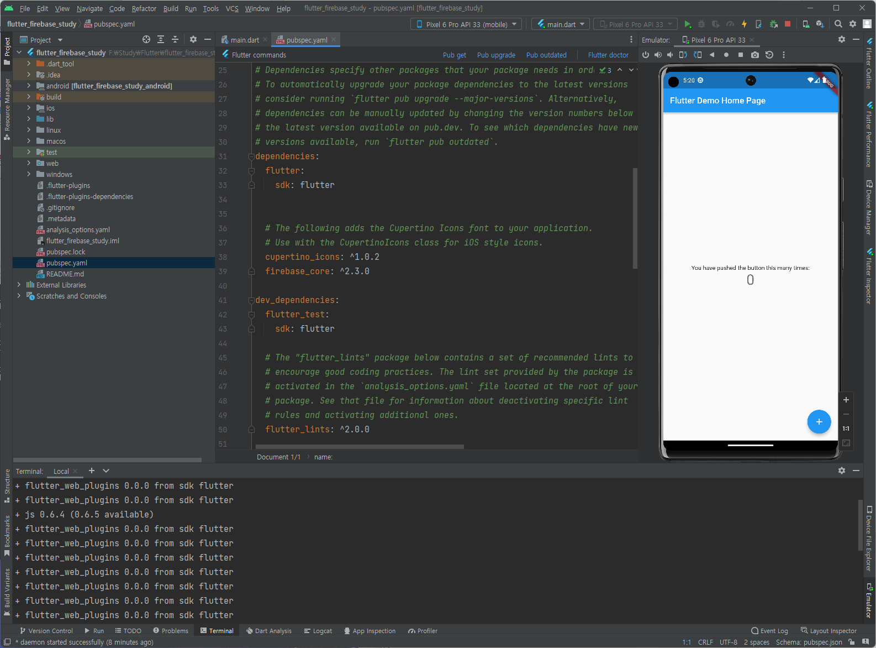Open the Flutter Inspector side panel
The width and height of the screenshot is (876, 648).
tap(869, 276)
